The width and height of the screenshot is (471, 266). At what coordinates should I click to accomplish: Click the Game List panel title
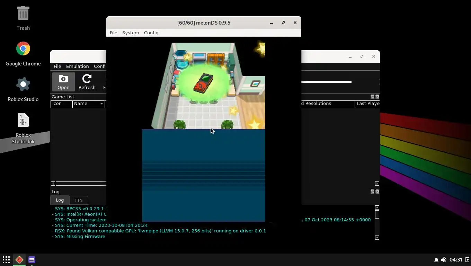(63, 97)
